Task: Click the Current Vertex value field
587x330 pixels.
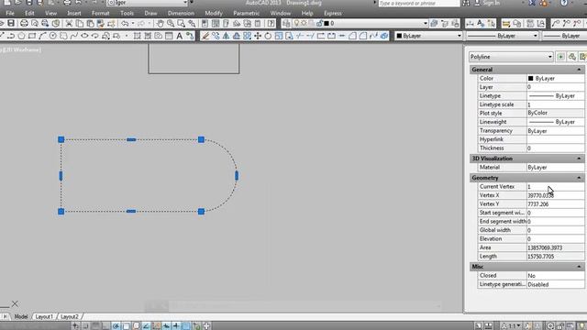Action: tap(555, 187)
